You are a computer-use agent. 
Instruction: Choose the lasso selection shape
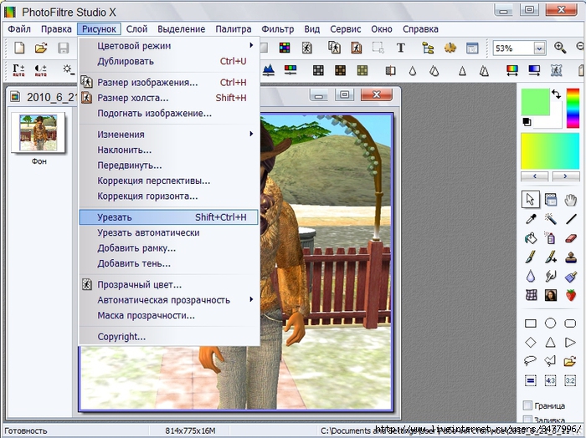point(530,361)
